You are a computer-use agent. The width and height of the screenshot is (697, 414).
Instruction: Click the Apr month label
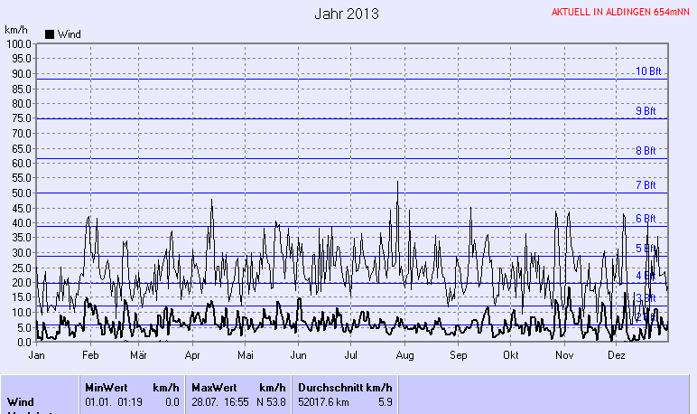(x=191, y=355)
